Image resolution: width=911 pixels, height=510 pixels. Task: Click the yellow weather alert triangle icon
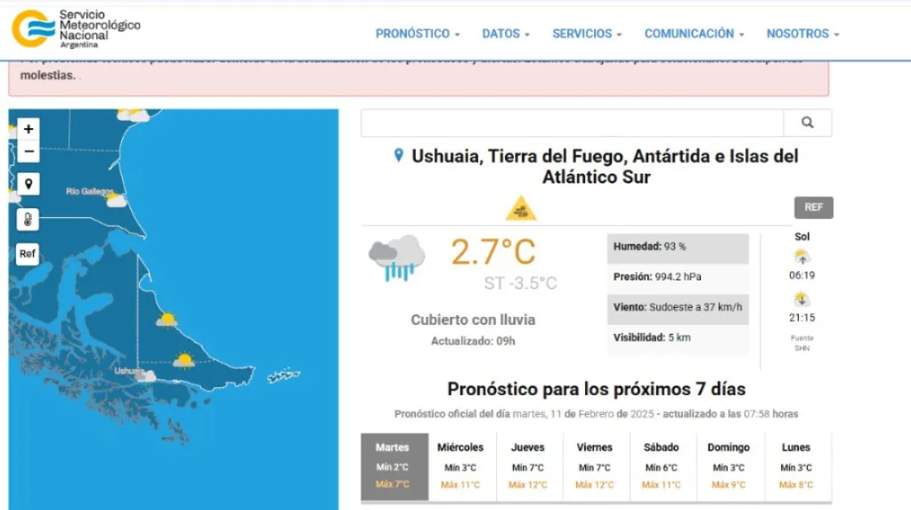pos(521,209)
